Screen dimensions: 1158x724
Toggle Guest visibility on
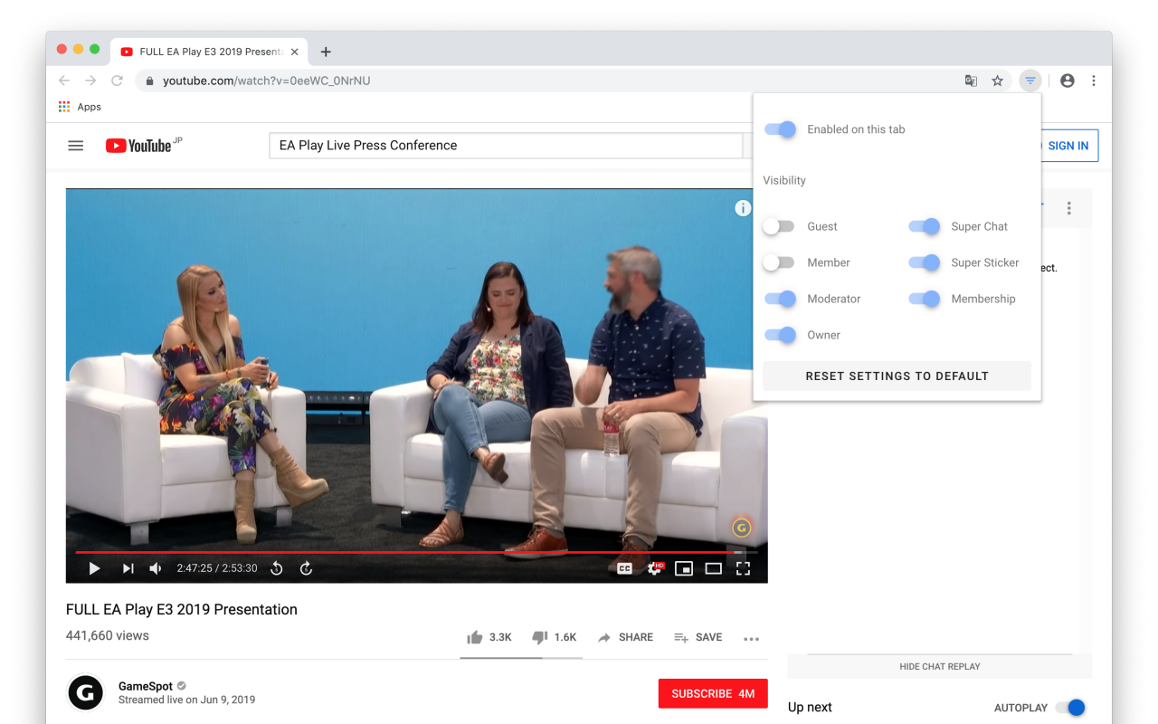click(x=779, y=226)
